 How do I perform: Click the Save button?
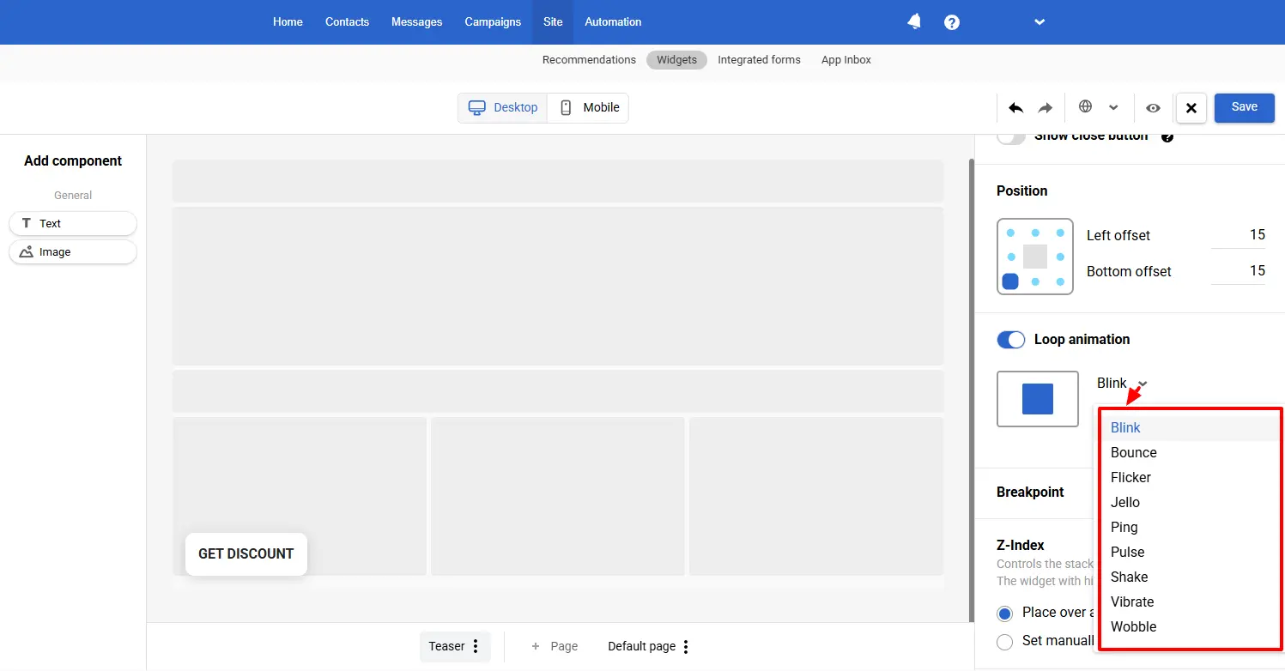click(x=1244, y=107)
